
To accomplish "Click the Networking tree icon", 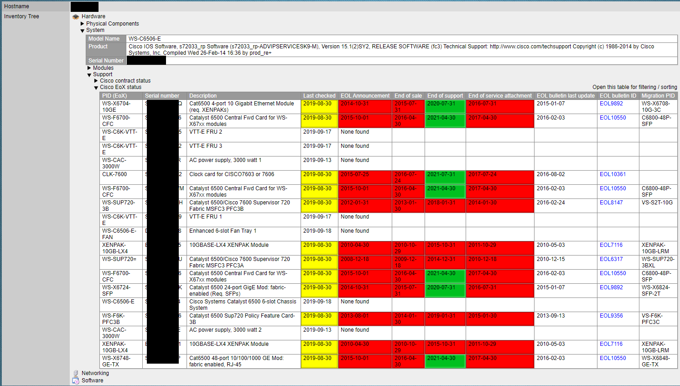I will click(x=76, y=373).
